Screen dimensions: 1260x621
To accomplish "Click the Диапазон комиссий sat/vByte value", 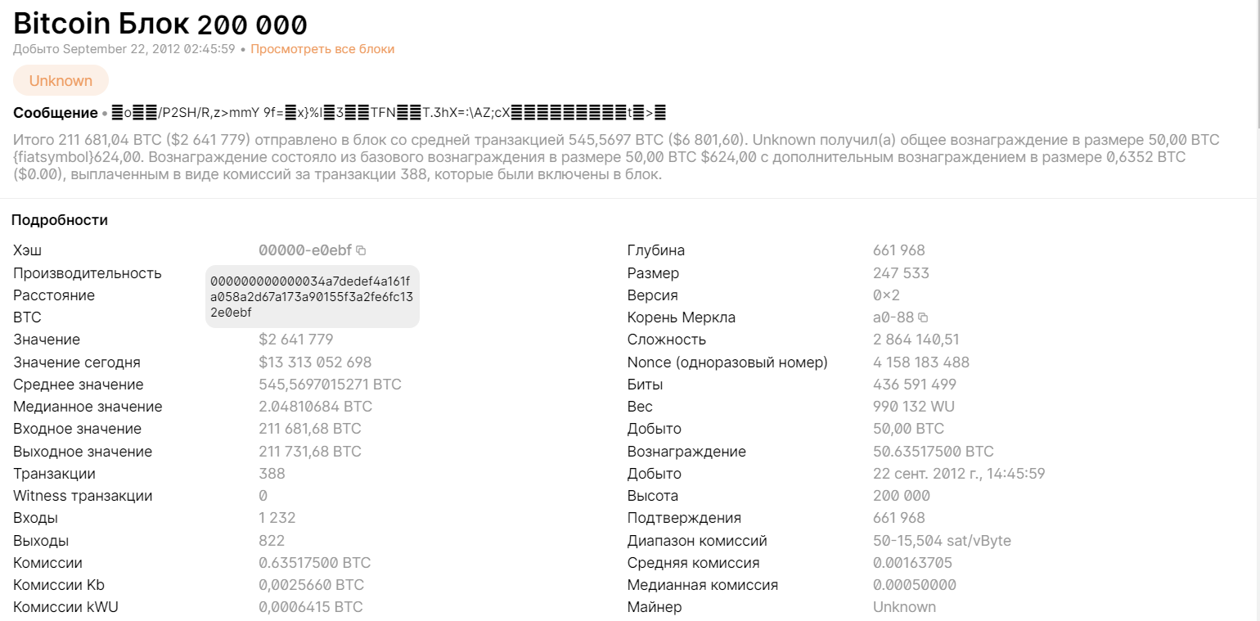I will coord(942,541).
